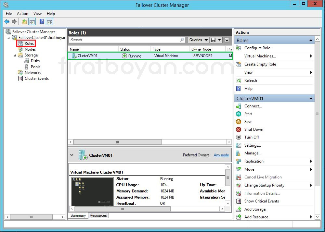The image size is (325, 232).
Task: Click Configure Role... action
Action: pyautogui.click(x=258, y=48)
